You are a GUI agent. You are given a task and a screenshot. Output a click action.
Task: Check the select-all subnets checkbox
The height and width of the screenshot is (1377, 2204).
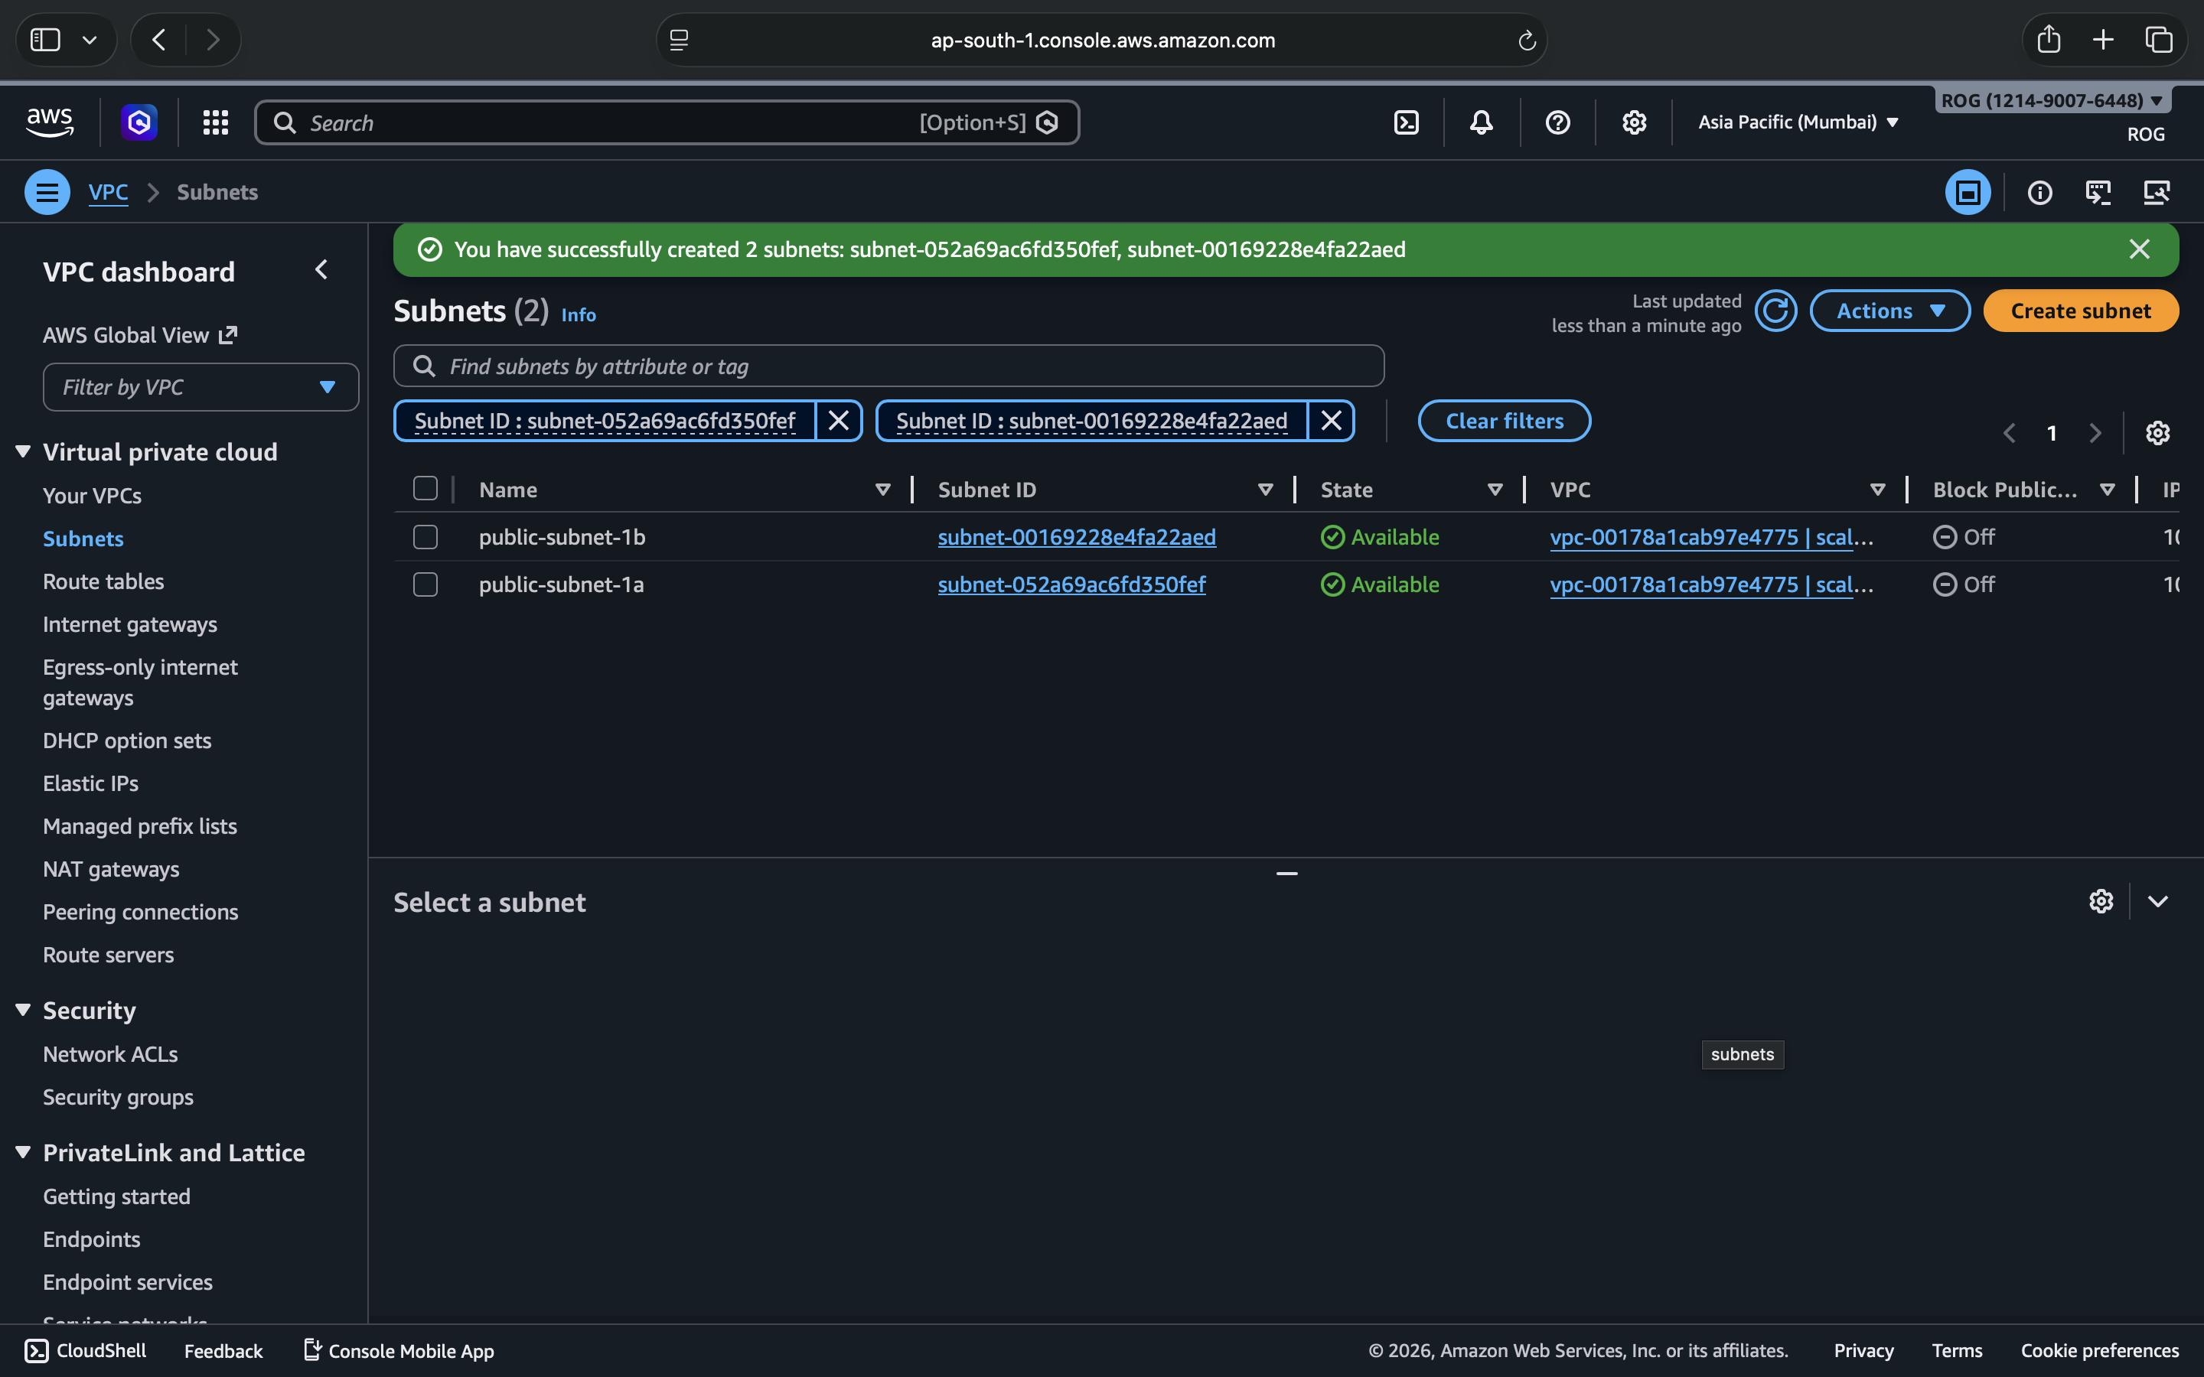[x=425, y=489]
